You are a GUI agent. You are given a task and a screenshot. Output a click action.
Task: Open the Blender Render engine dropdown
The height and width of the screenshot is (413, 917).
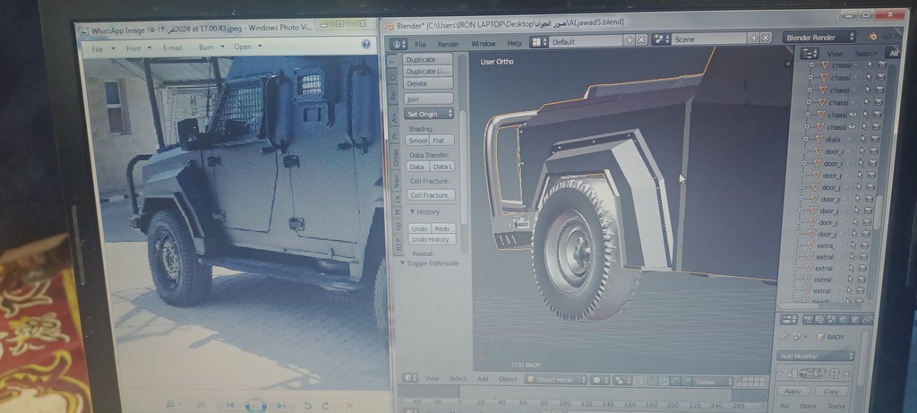(818, 38)
